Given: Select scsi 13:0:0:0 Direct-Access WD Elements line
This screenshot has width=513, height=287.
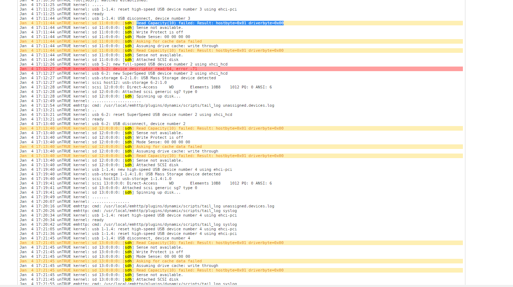Looking at the screenshot, I should (145, 183).
